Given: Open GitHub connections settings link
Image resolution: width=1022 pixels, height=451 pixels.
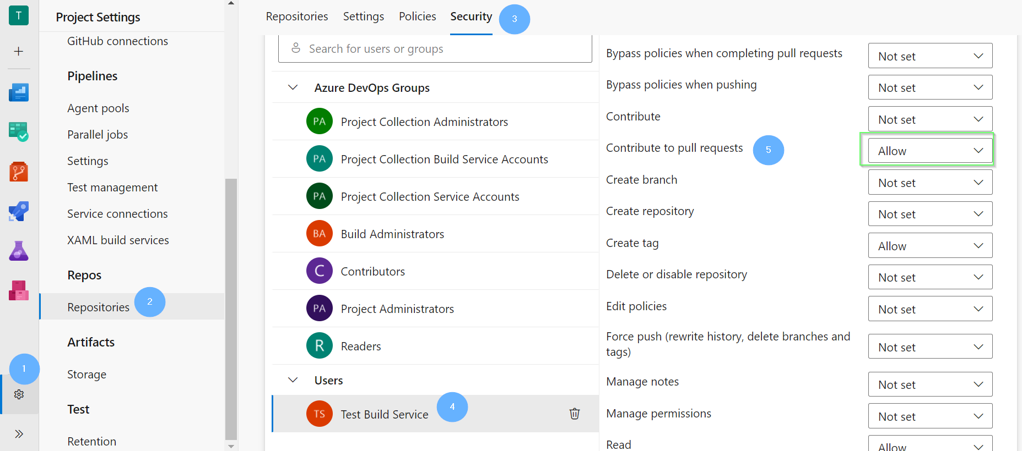Looking at the screenshot, I should tap(117, 41).
